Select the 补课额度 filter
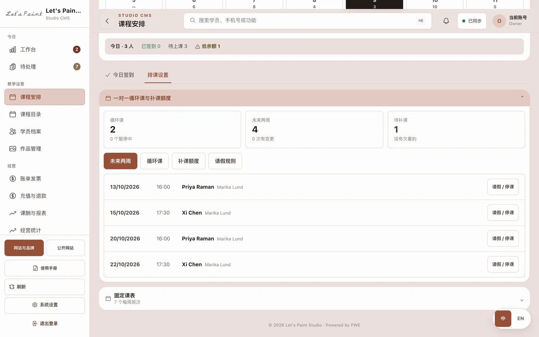This screenshot has width=539, height=337. tap(189, 161)
